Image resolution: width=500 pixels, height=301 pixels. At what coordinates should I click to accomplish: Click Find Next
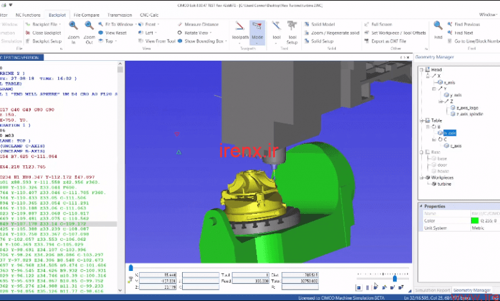(460, 33)
